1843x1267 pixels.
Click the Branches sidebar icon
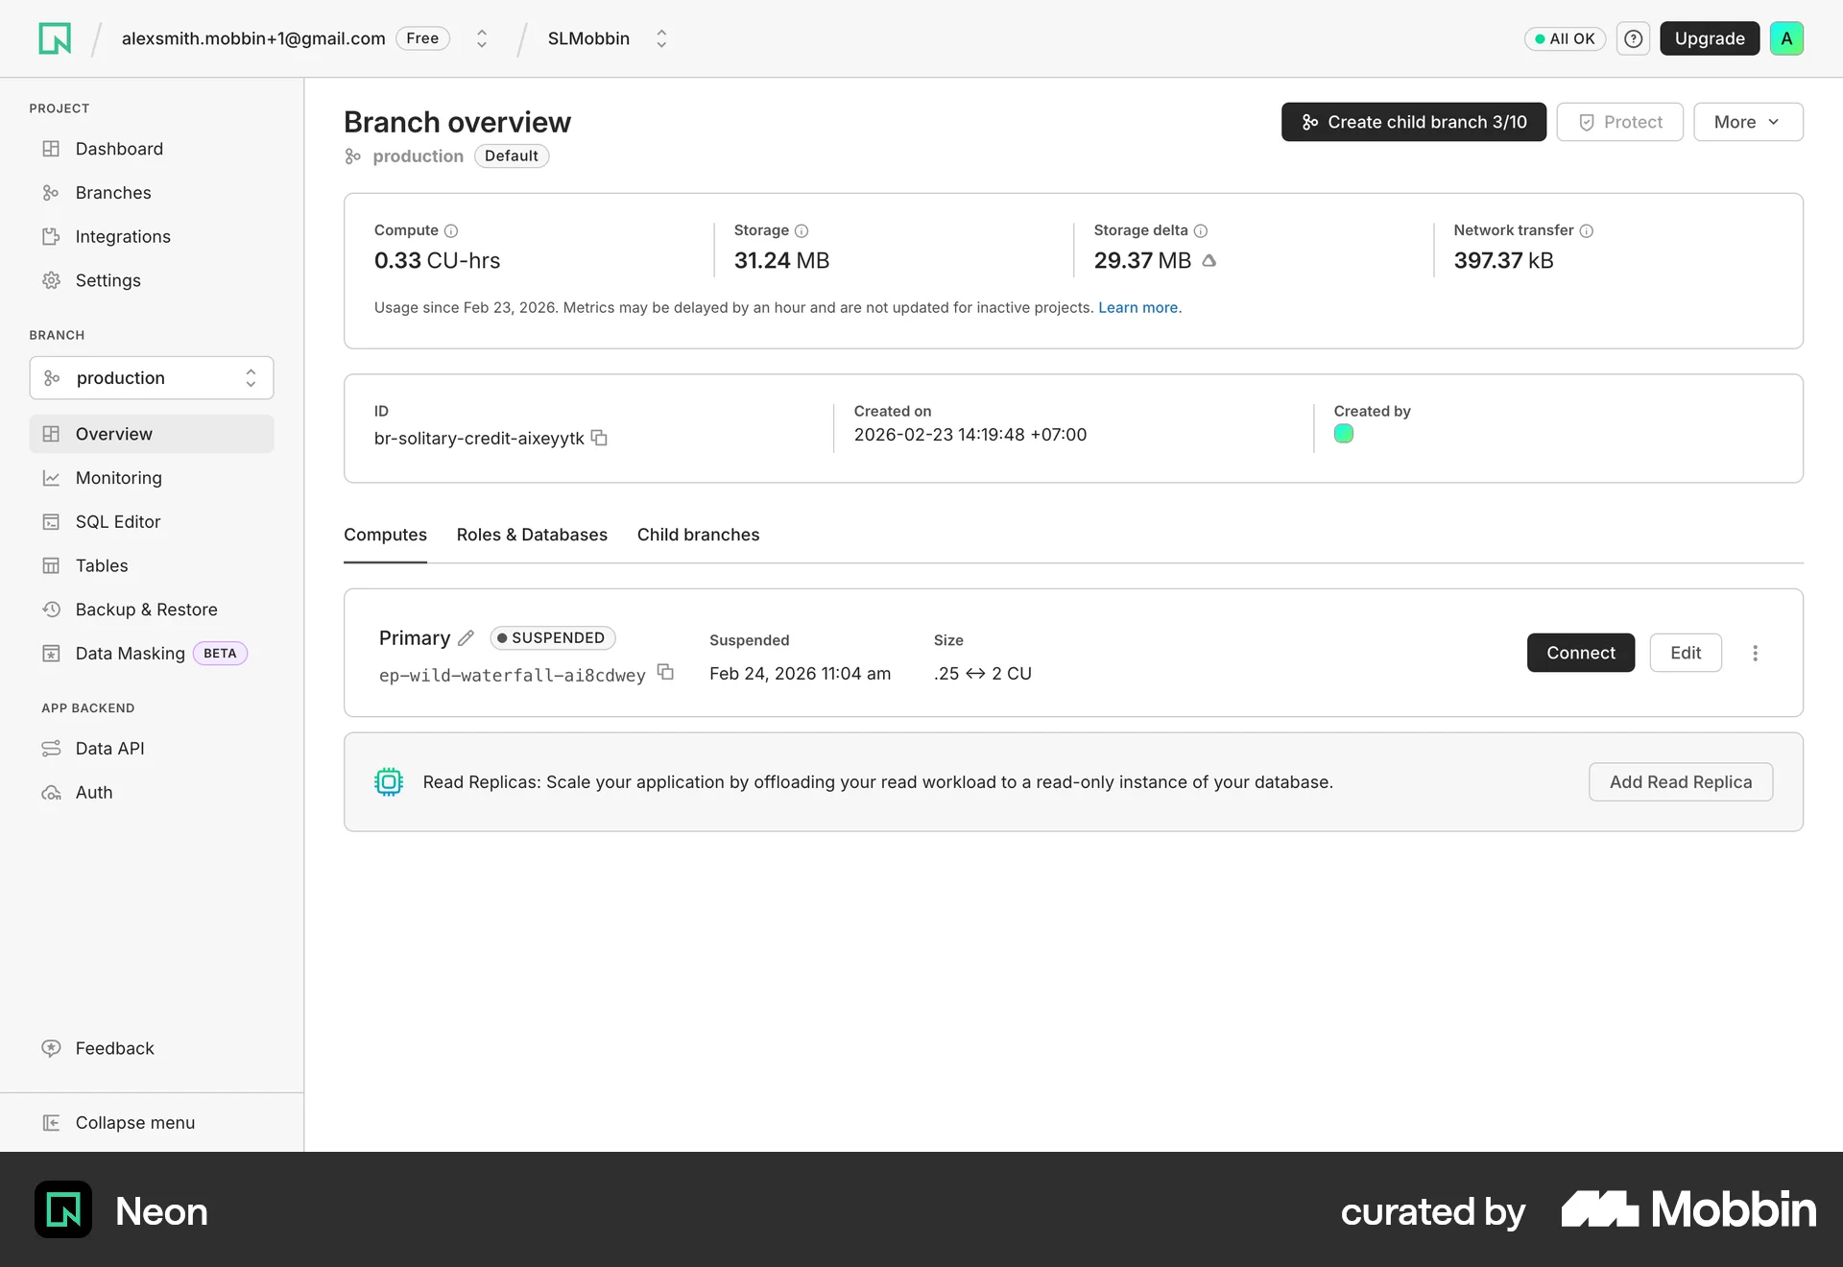click(51, 193)
